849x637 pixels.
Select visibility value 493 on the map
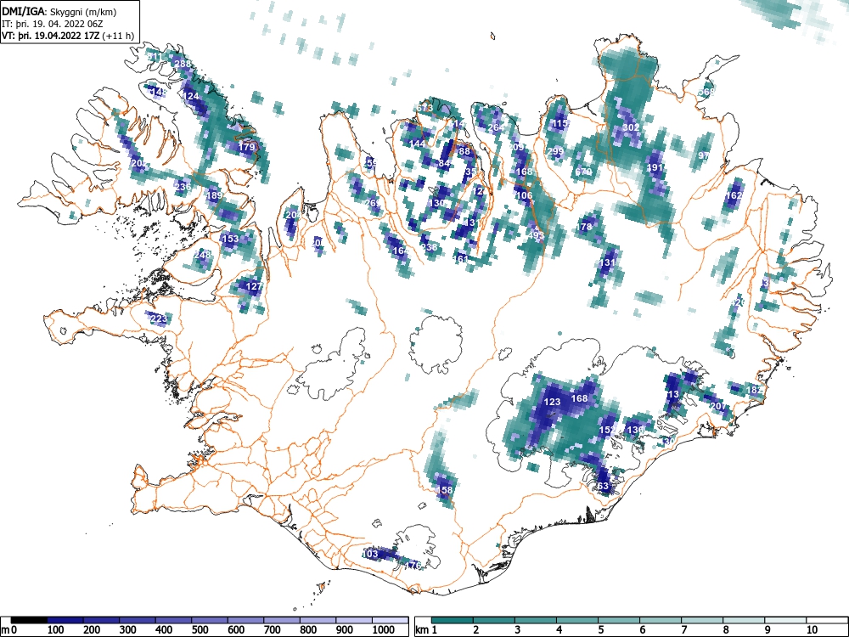(x=535, y=235)
